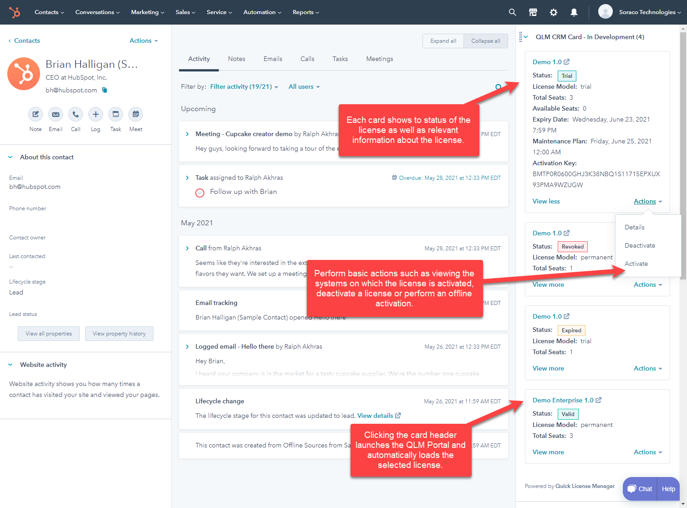
Task: Select the Activity tab
Action: coord(199,59)
